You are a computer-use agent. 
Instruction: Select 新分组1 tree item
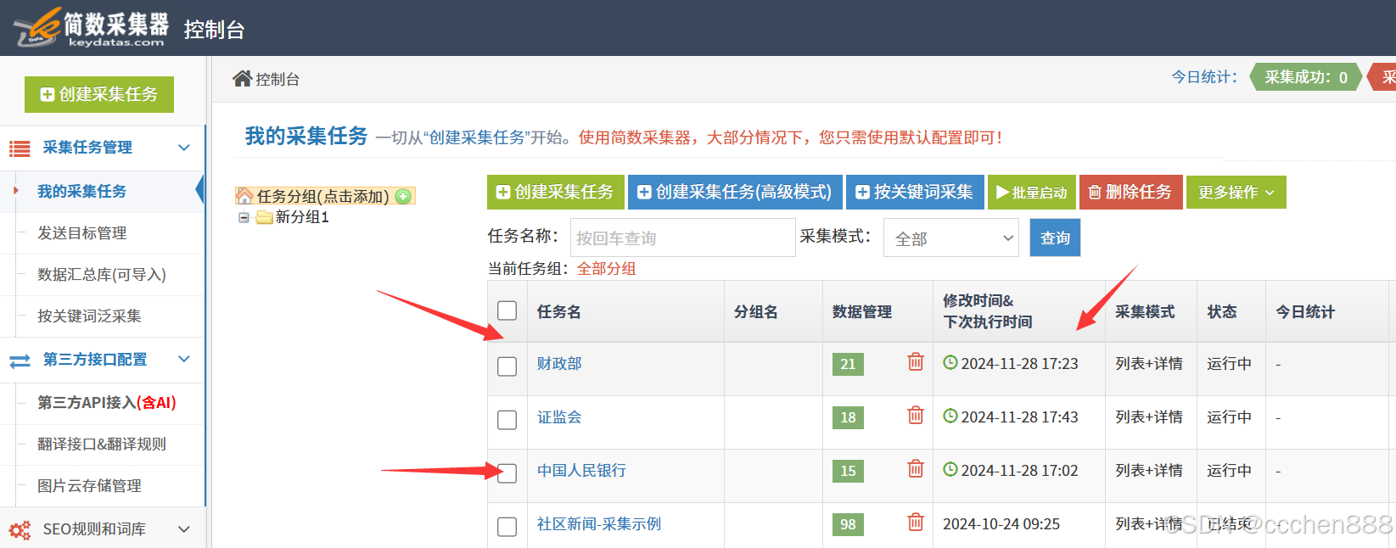pyautogui.click(x=302, y=217)
